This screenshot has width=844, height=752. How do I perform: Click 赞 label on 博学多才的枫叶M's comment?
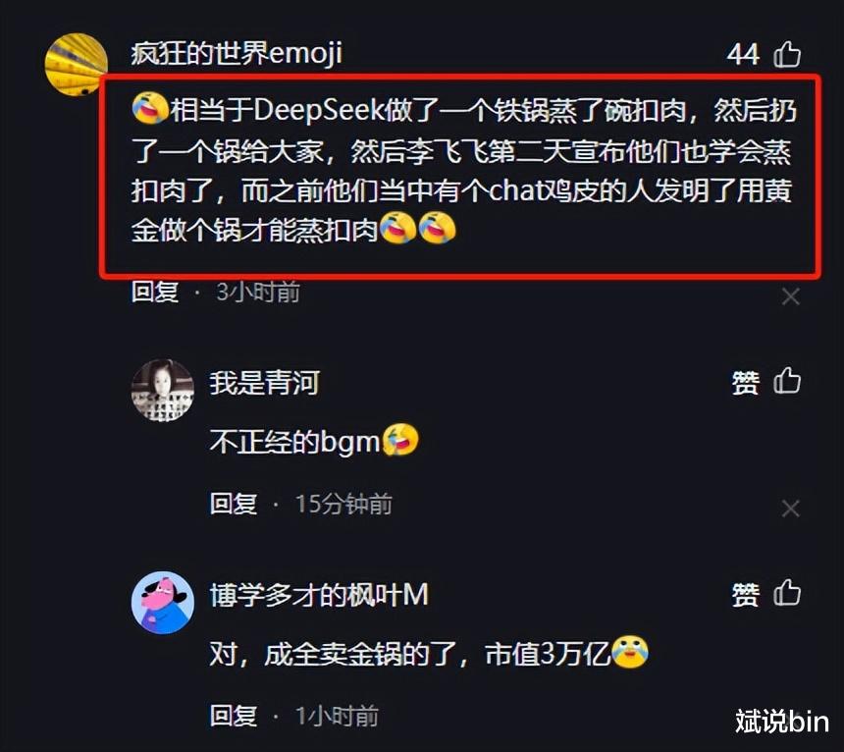[745, 595]
